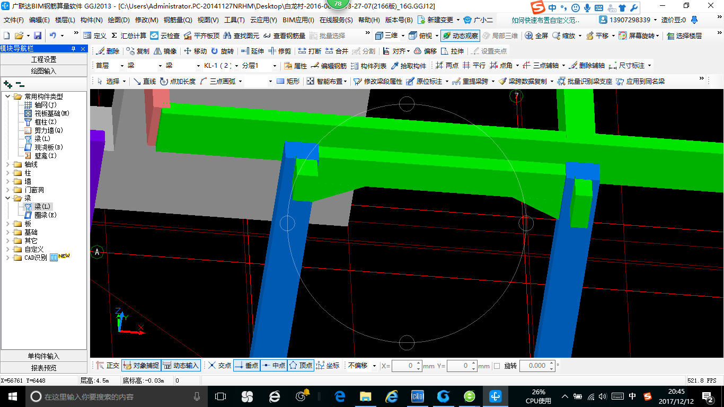Click the 工程设置 panel button
The width and height of the screenshot is (724, 407).
pos(43,59)
